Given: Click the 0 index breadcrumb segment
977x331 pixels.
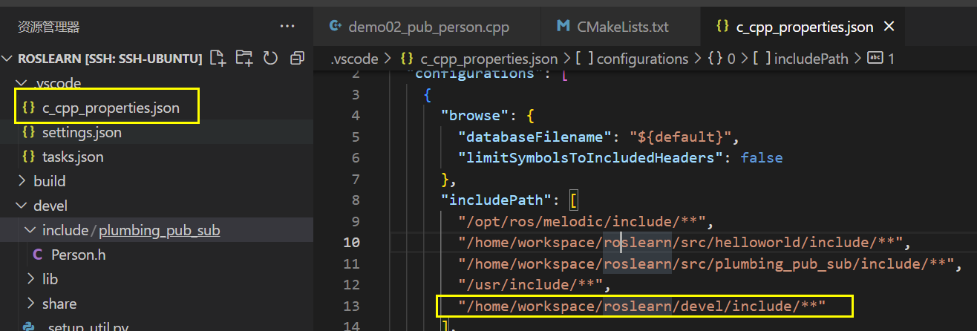Looking at the screenshot, I should 731,59.
